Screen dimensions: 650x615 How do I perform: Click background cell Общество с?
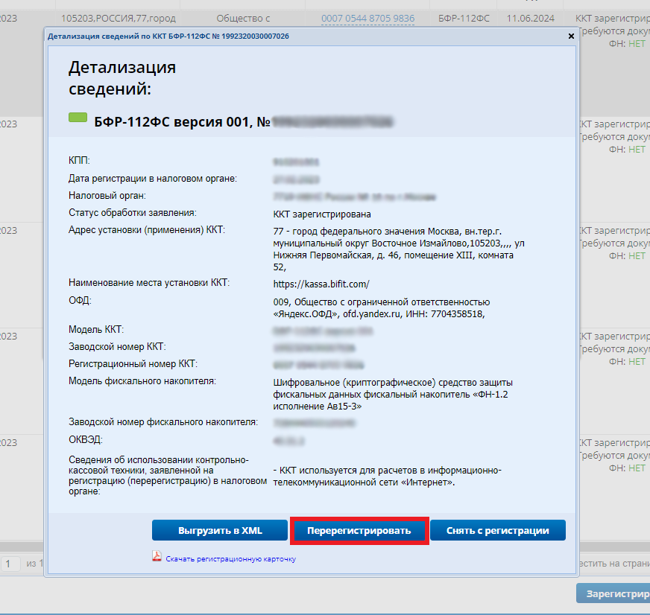[x=243, y=19]
